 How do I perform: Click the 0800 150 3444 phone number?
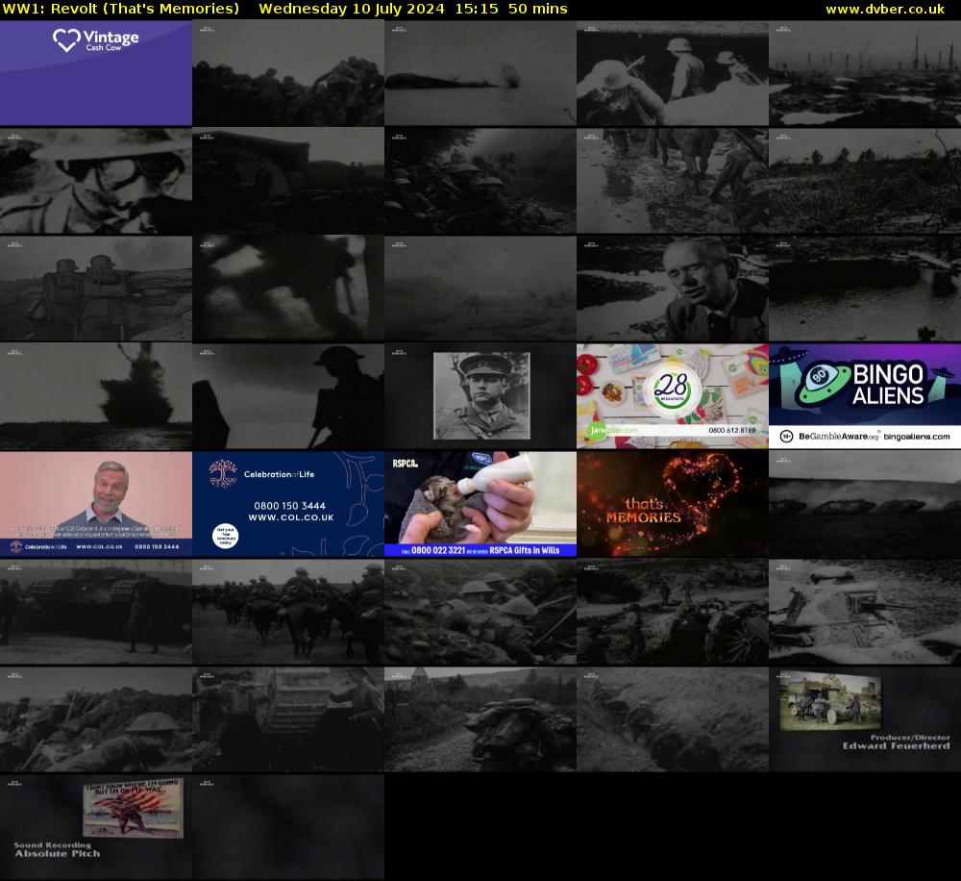pyautogui.click(x=288, y=505)
